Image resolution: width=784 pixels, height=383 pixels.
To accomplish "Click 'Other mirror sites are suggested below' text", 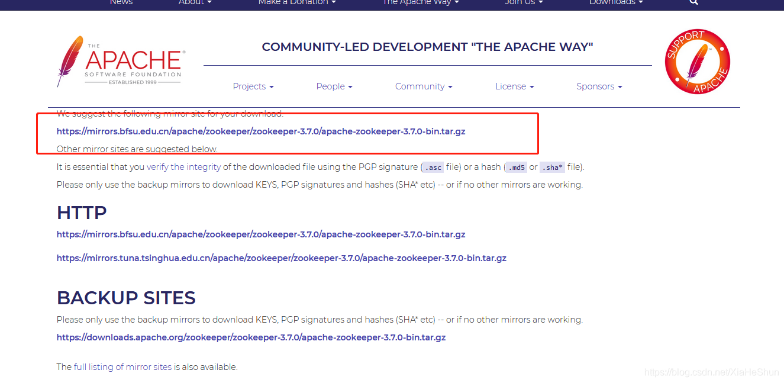I will tap(137, 149).
